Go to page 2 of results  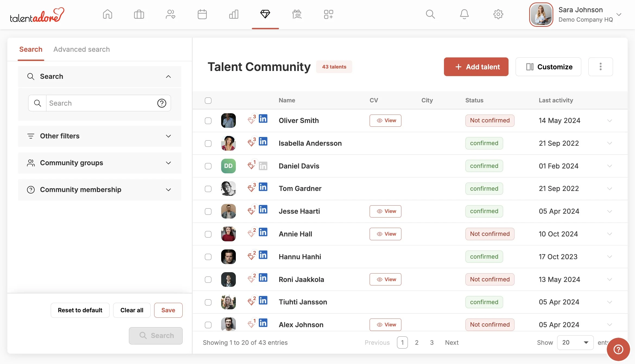point(417,343)
